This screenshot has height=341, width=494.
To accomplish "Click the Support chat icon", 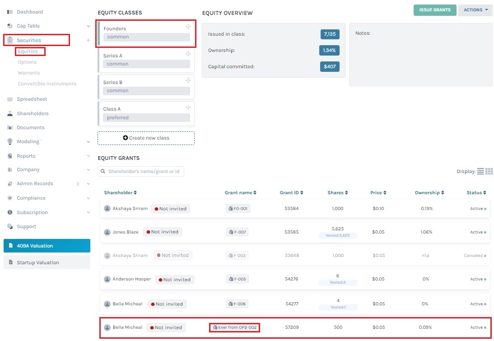I will [x=10, y=226].
